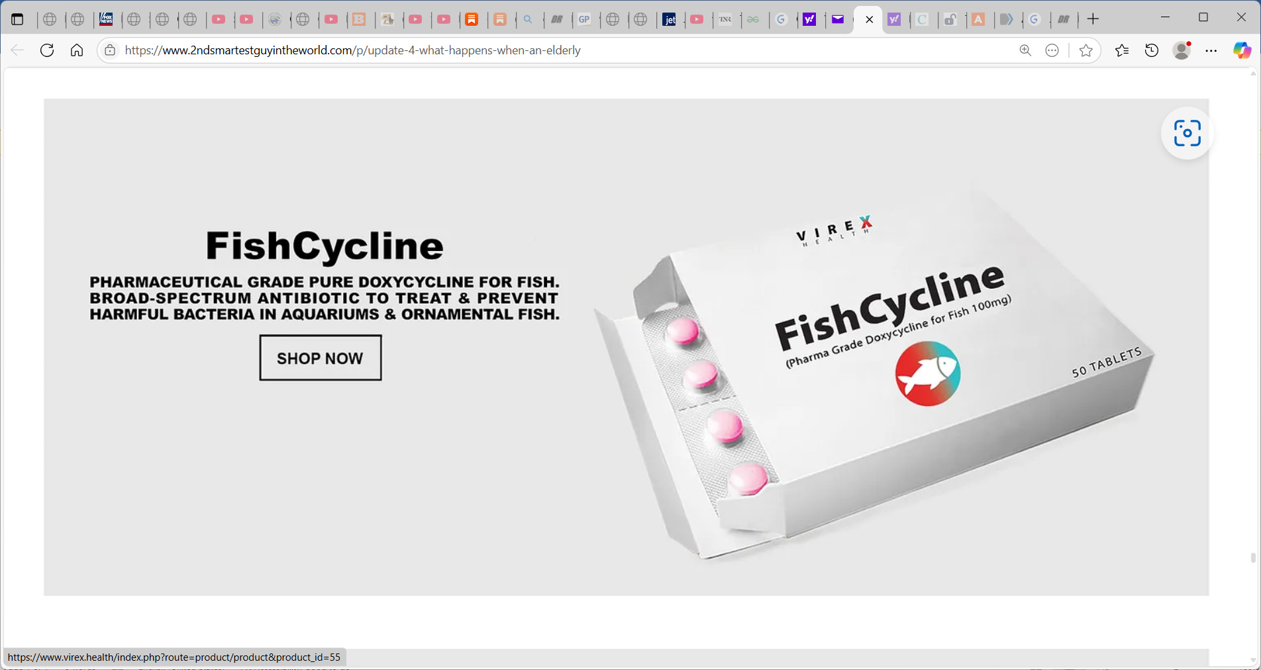Switch to the GP tab
The width and height of the screenshot is (1261, 670).
(584, 19)
